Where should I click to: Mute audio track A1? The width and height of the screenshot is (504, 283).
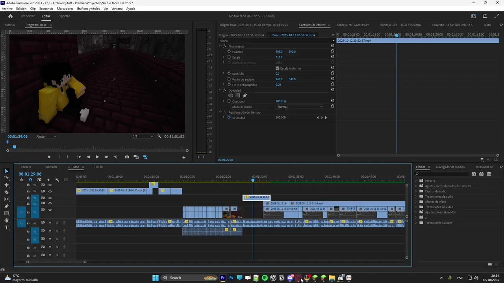tap(50, 223)
